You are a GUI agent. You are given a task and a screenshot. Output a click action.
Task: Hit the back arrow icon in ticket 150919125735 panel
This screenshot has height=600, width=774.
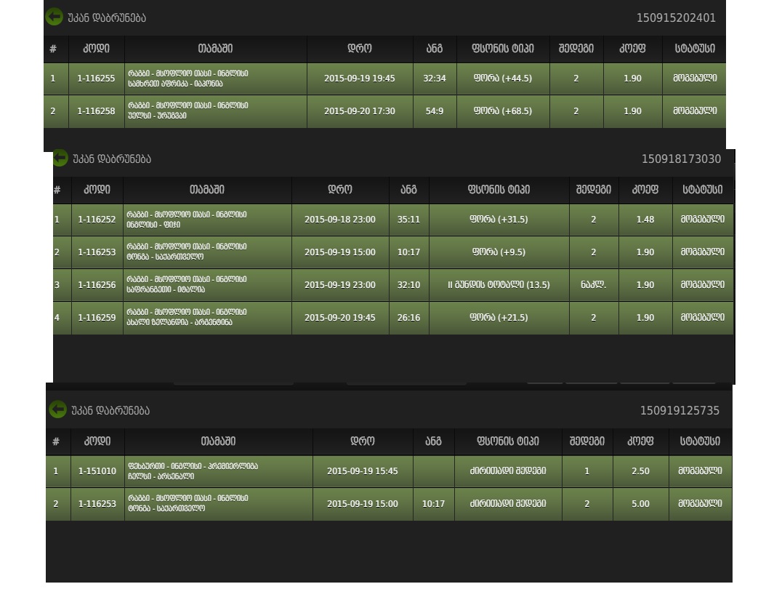pyautogui.click(x=57, y=410)
